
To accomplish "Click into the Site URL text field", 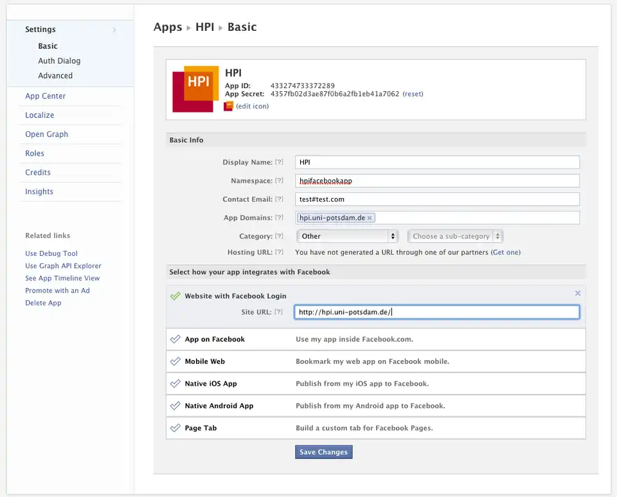I will click(x=437, y=312).
